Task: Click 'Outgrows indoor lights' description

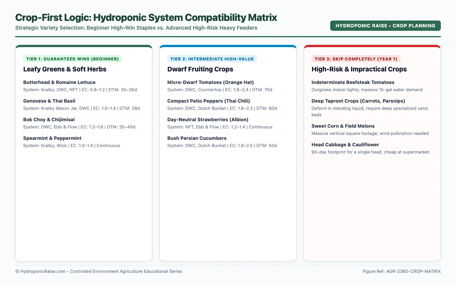Action: pos(367,90)
